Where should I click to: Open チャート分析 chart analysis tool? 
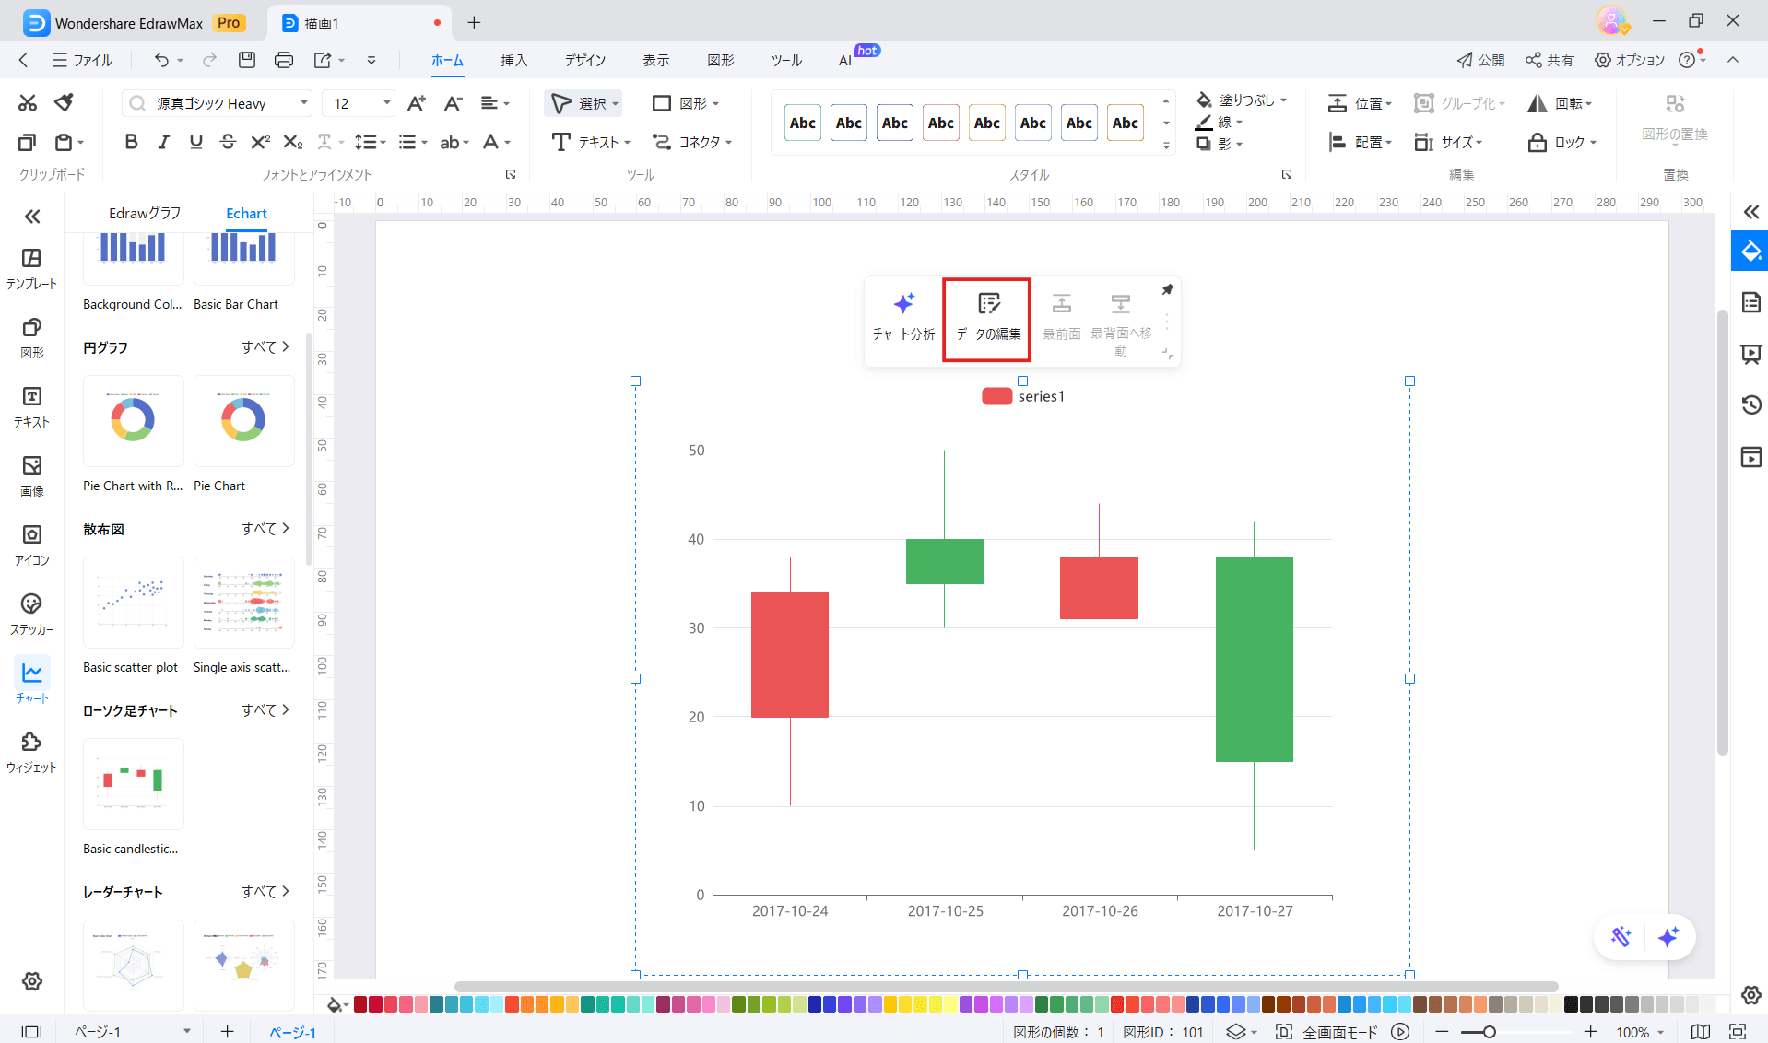tap(903, 316)
